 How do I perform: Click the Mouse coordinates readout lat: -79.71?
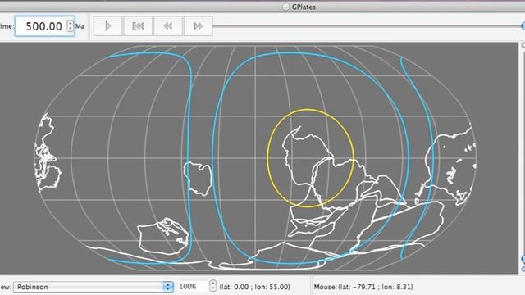coord(363,287)
